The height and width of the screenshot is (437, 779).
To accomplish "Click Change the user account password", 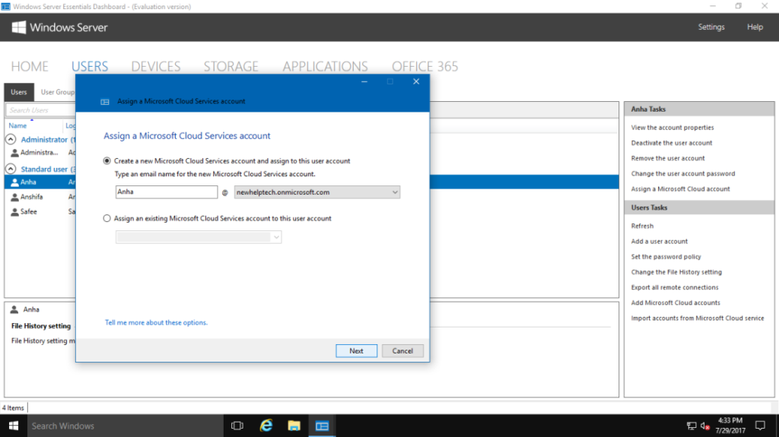I will point(682,174).
